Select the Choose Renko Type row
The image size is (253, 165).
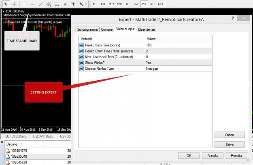112,69
